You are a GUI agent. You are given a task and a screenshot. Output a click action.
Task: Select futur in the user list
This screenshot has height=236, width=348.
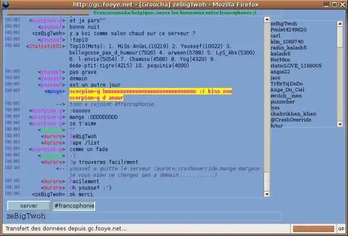(277, 126)
